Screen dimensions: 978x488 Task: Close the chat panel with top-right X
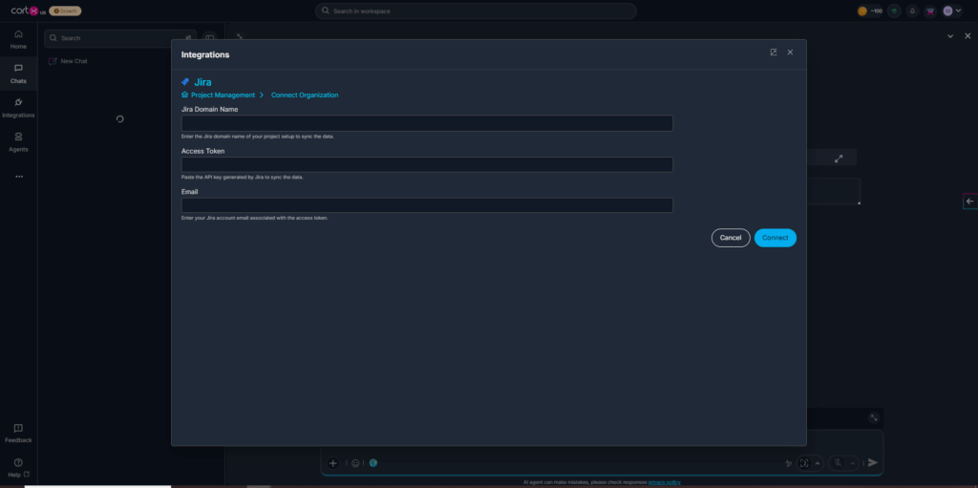(968, 36)
